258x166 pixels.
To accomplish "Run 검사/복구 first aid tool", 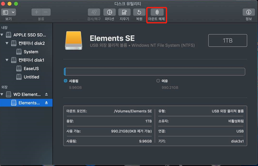I will [94, 12].
